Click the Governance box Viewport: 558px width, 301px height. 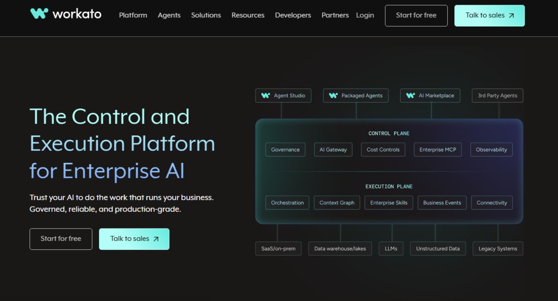pyautogui.click(x=286, y=150)
